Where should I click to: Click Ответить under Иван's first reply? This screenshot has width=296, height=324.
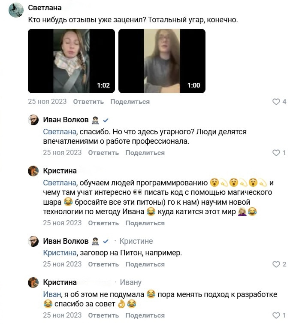pos(103,153)
